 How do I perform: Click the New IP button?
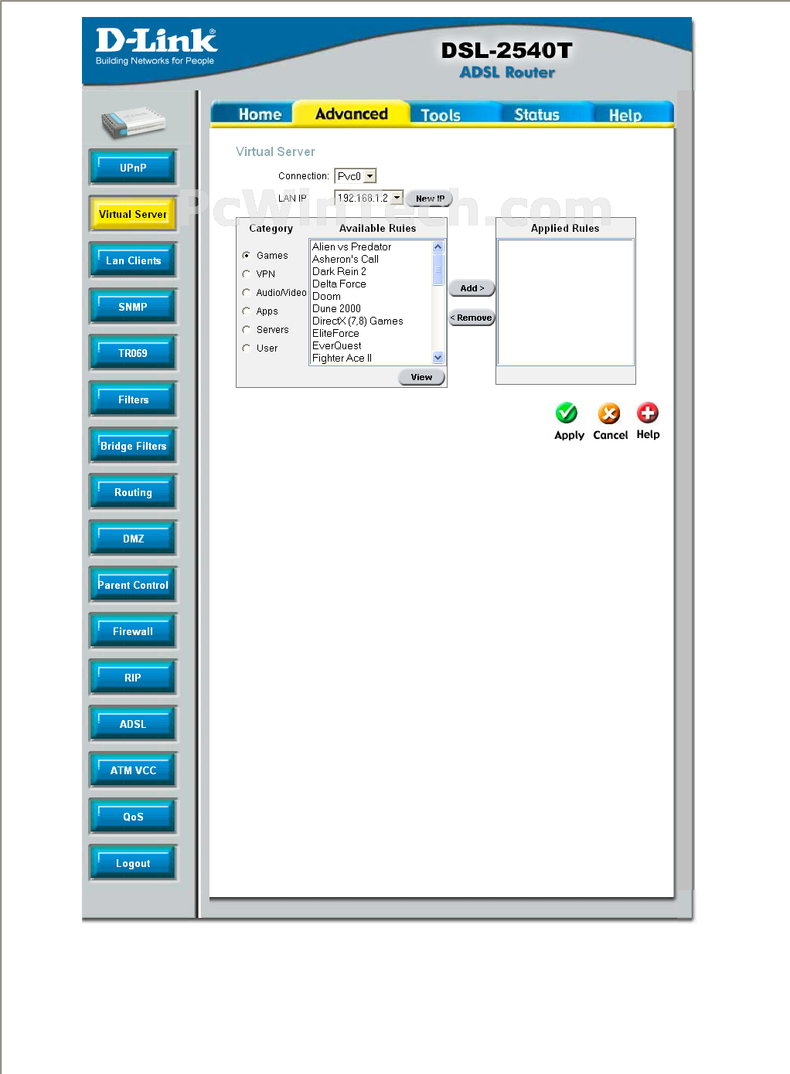point(430,199)
